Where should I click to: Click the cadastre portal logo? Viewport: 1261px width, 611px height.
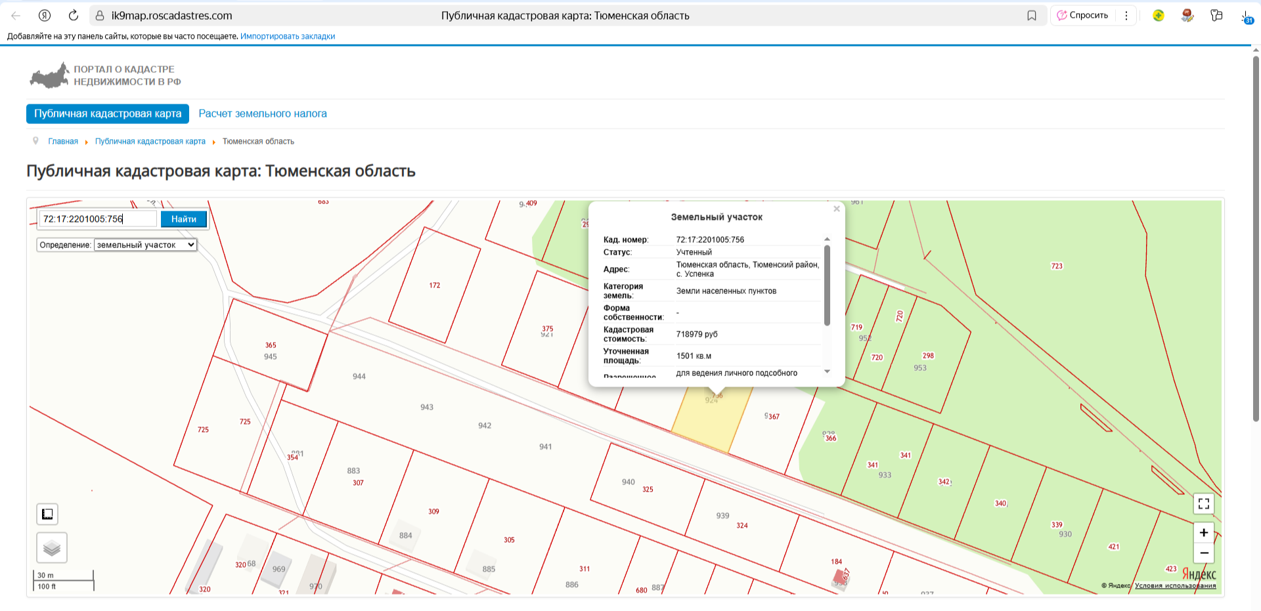[x=105, y=75]
